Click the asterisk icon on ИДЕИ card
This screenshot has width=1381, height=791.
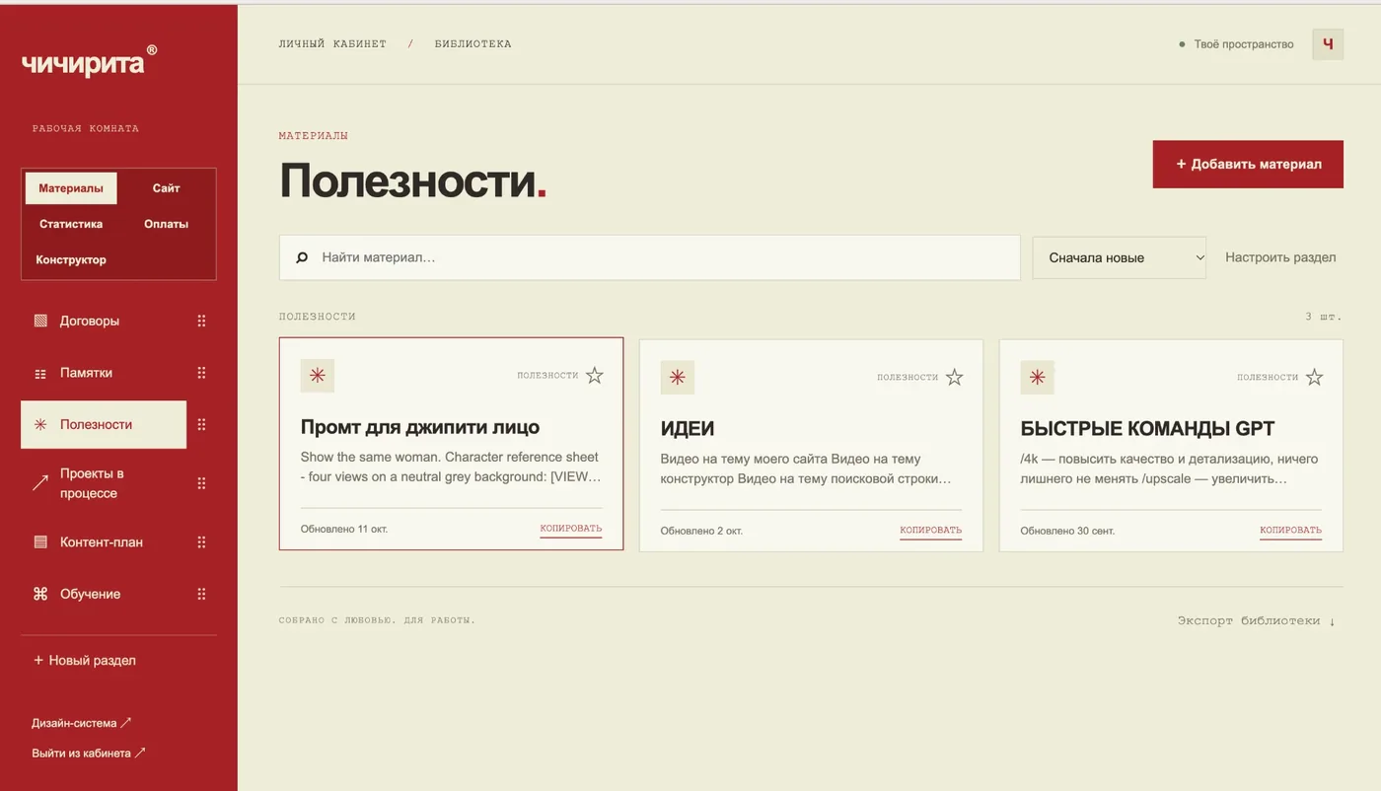coord(678,377)
